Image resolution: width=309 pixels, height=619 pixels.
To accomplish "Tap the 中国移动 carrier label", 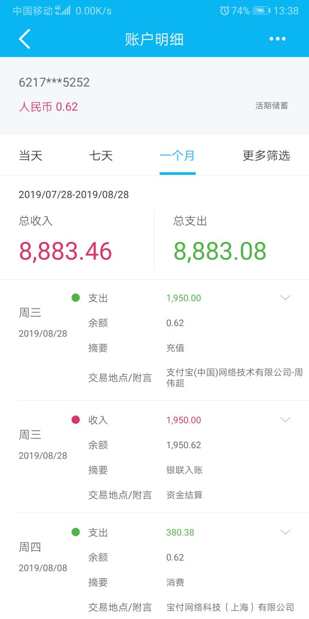I will (x=33, y=11).
